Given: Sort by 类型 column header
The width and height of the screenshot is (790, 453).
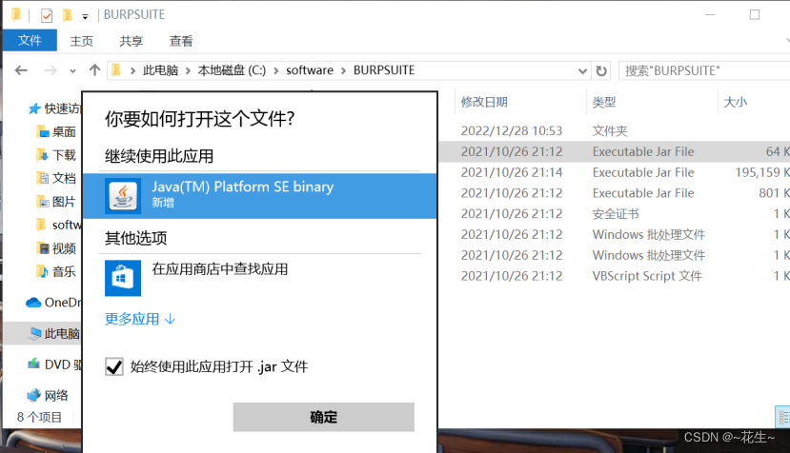Looking at the screenshot, I should click(604, 102).
